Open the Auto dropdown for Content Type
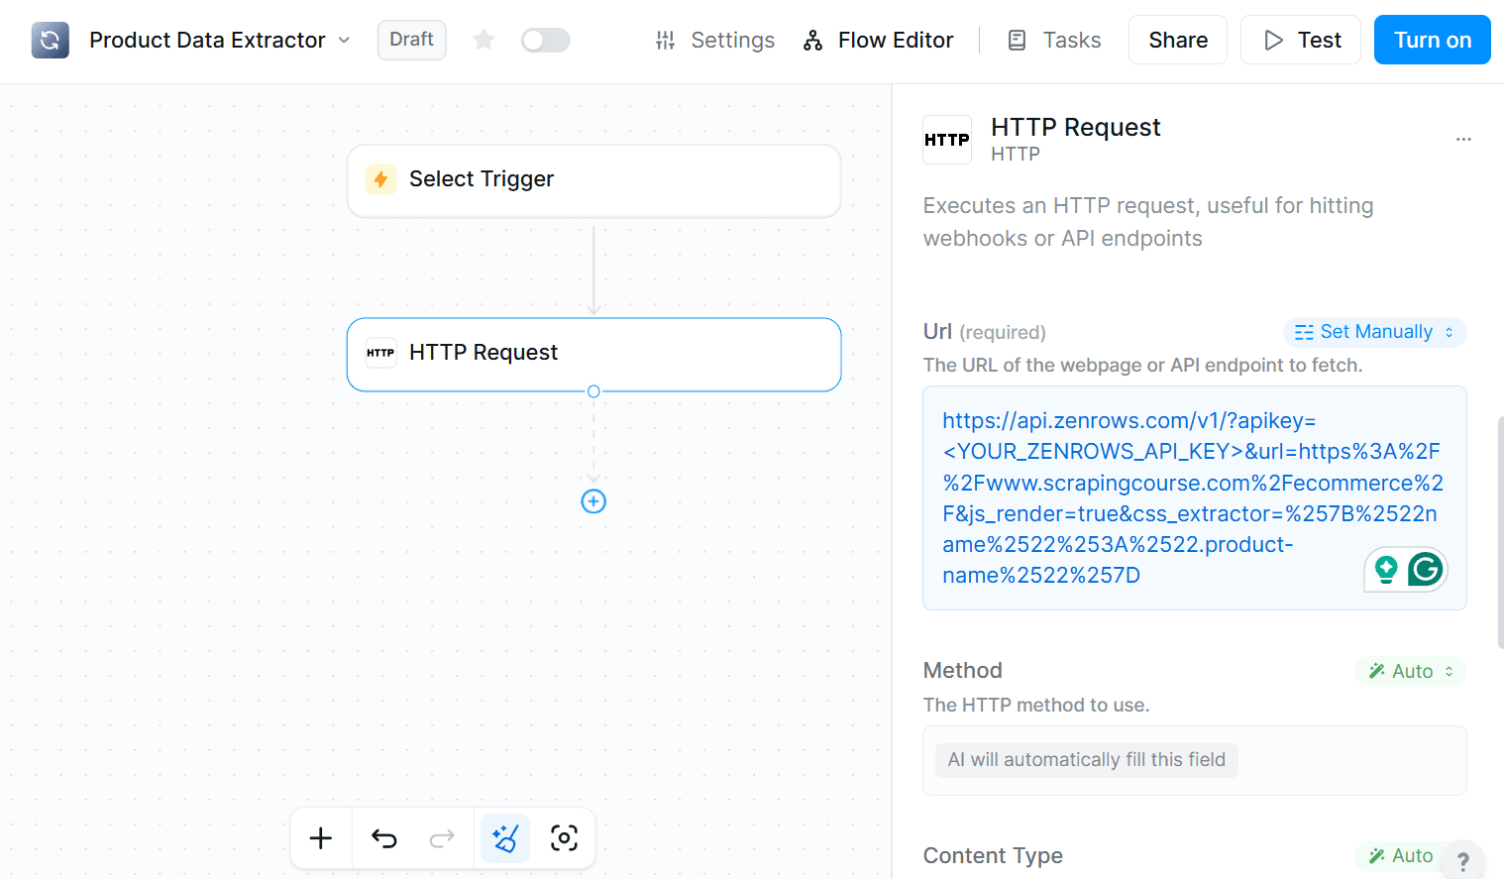The image size is (1504, 879). [1401, 855]
